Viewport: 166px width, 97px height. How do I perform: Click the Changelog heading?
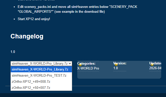[x=27, y=36]
